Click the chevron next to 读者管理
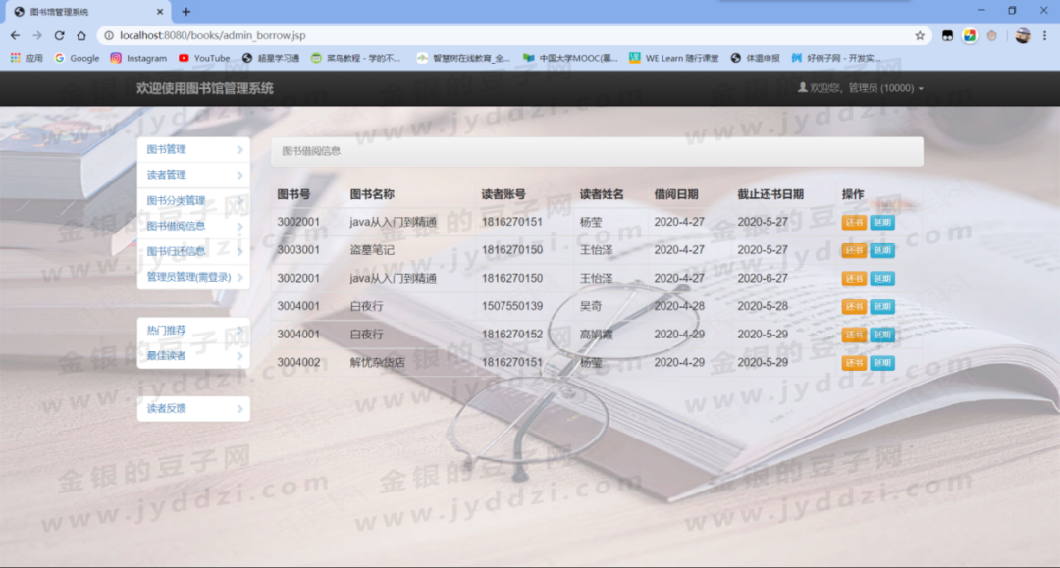Viewport: 1060px width, 568px height. pyautogui.click(x=240, y=175)
